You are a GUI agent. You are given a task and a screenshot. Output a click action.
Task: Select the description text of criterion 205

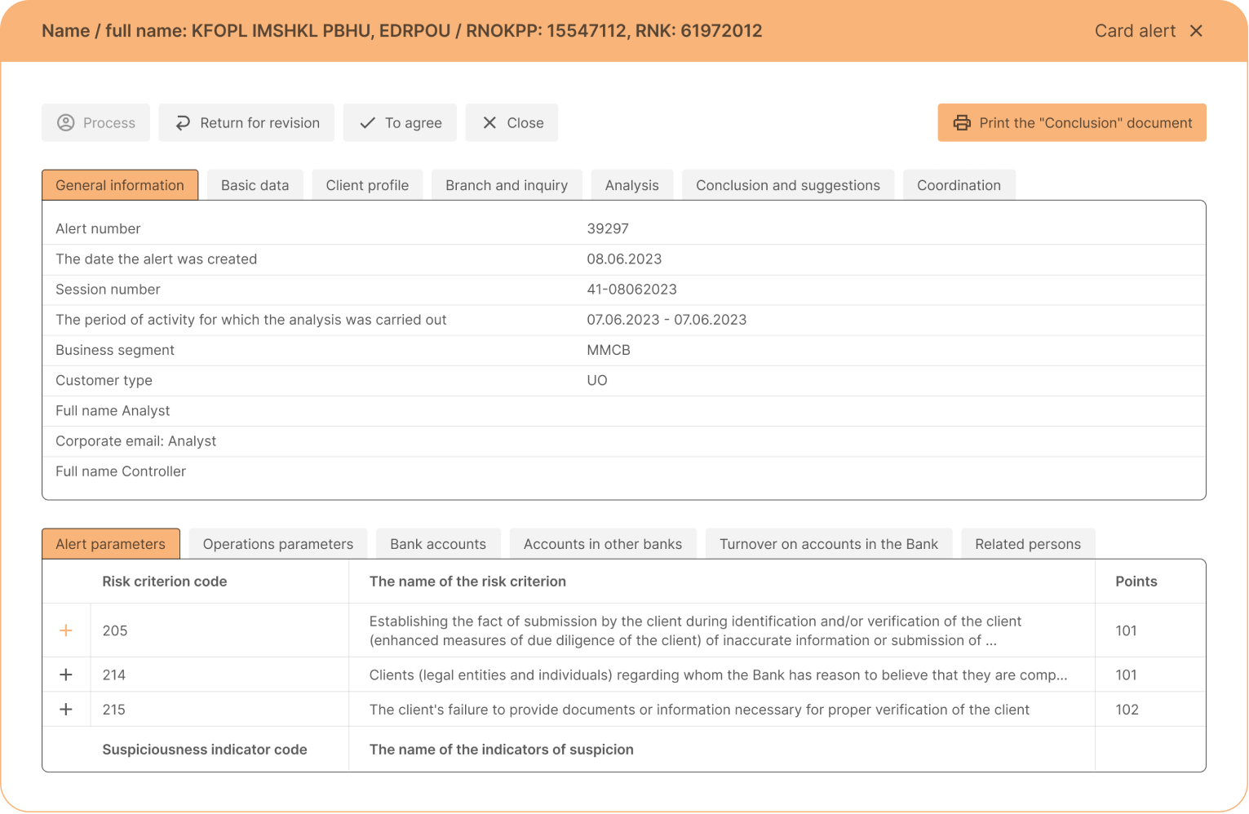[693, 630]
